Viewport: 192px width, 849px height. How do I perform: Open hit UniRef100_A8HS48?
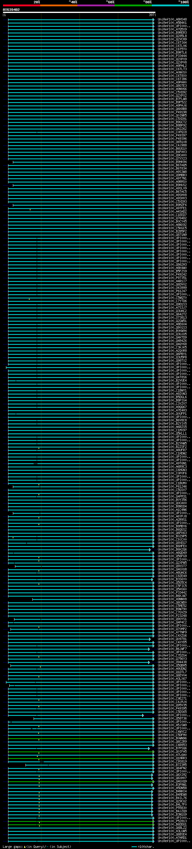coord(172,20)
